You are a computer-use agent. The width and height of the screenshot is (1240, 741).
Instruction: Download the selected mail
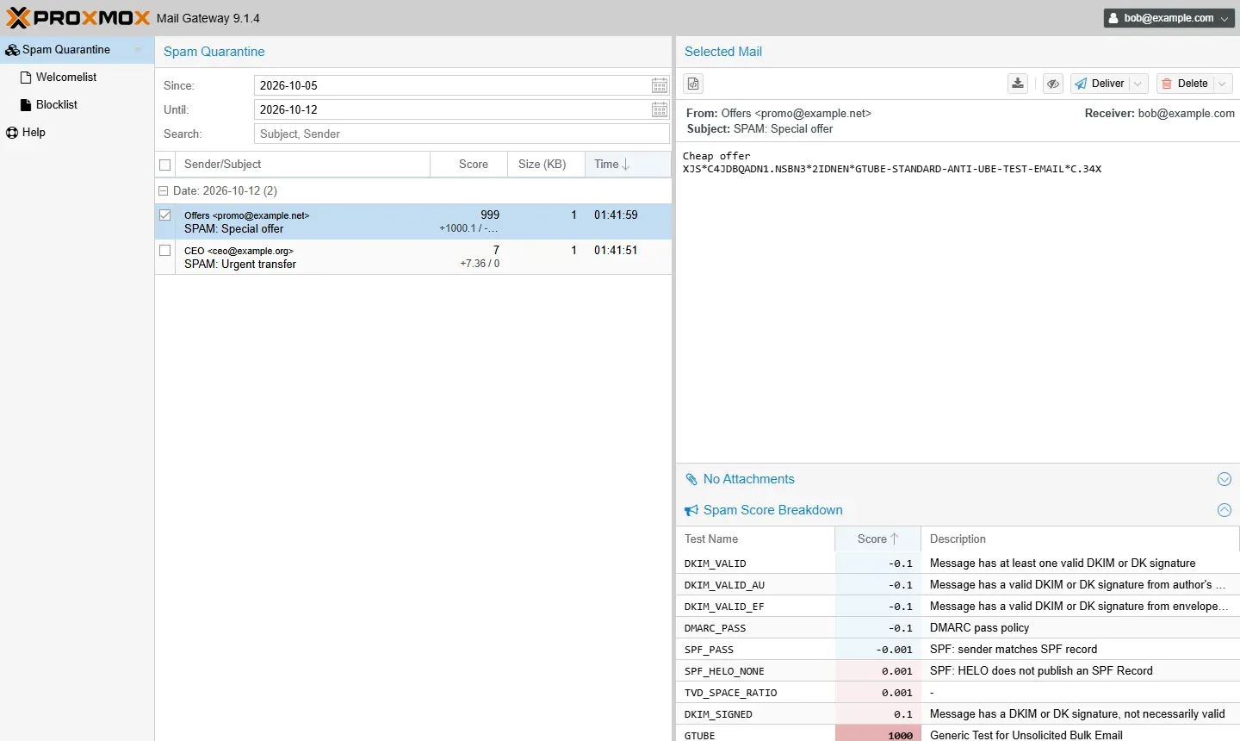point(1018,84)
